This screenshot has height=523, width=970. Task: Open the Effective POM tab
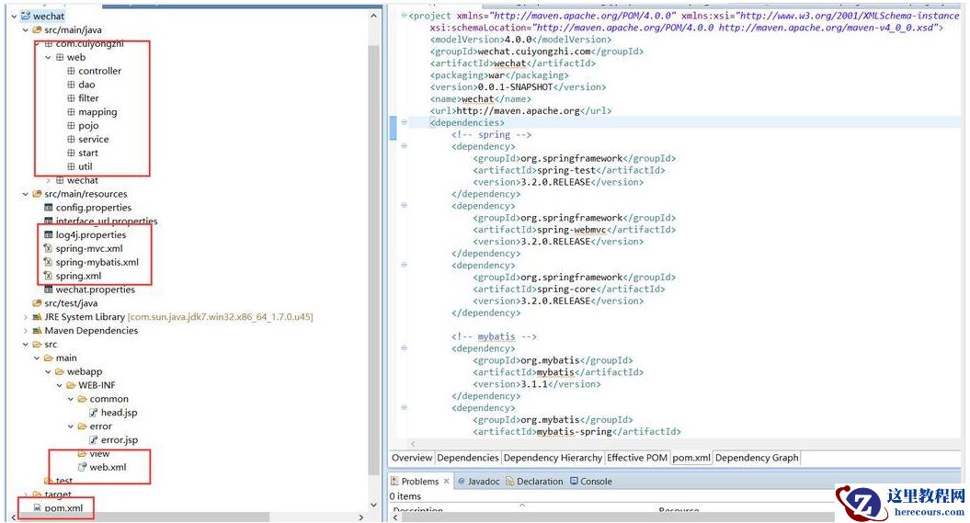click(637, 458)
